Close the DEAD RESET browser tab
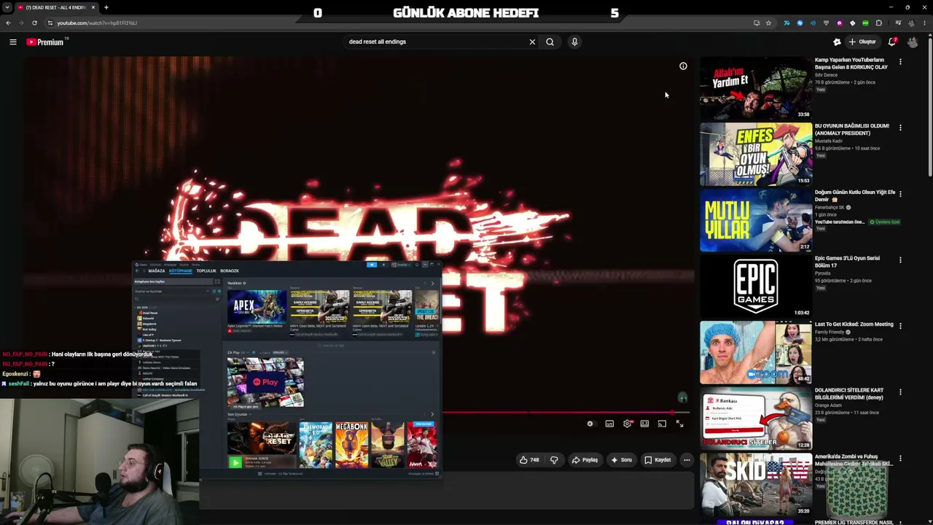Viewport: 933px width, 525px height. click(93, 7)
